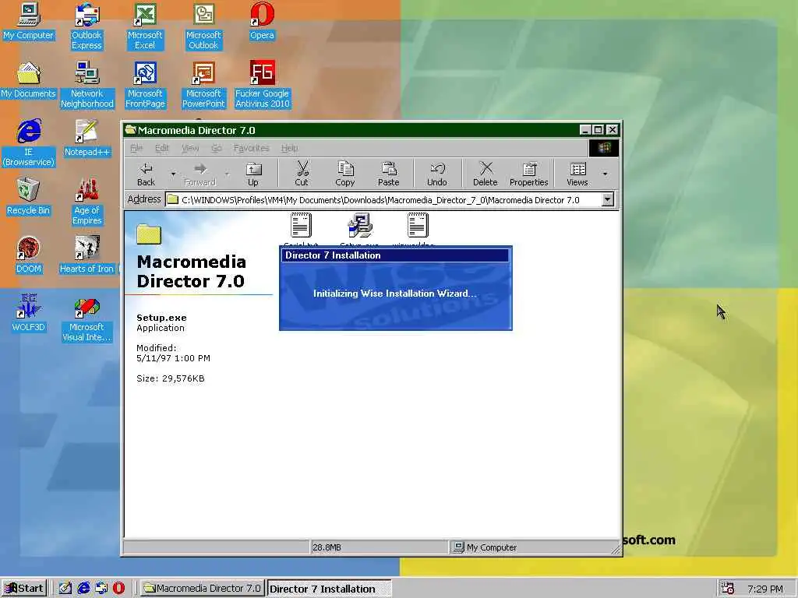Click the Windows logo throbber icon
Screen dimensions: 798x598
(x=604, y=148)
